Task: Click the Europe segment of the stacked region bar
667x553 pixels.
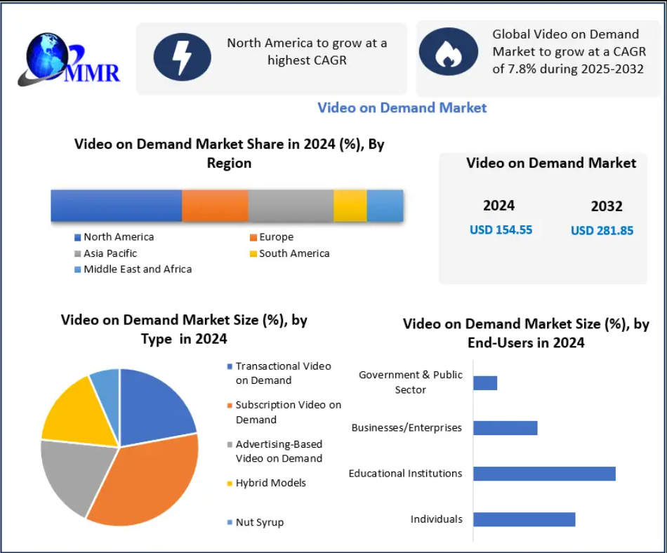Action: [214, 204]
